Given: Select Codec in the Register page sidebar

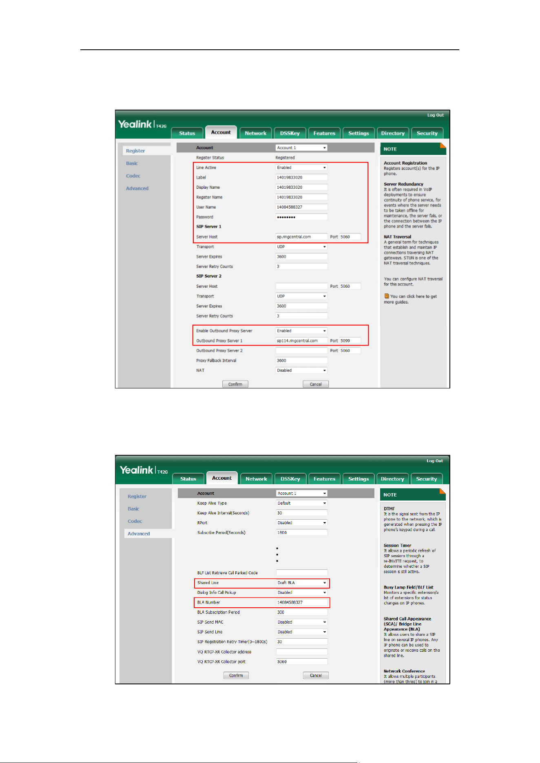Looking at the screenshot, I should point(133,176).
